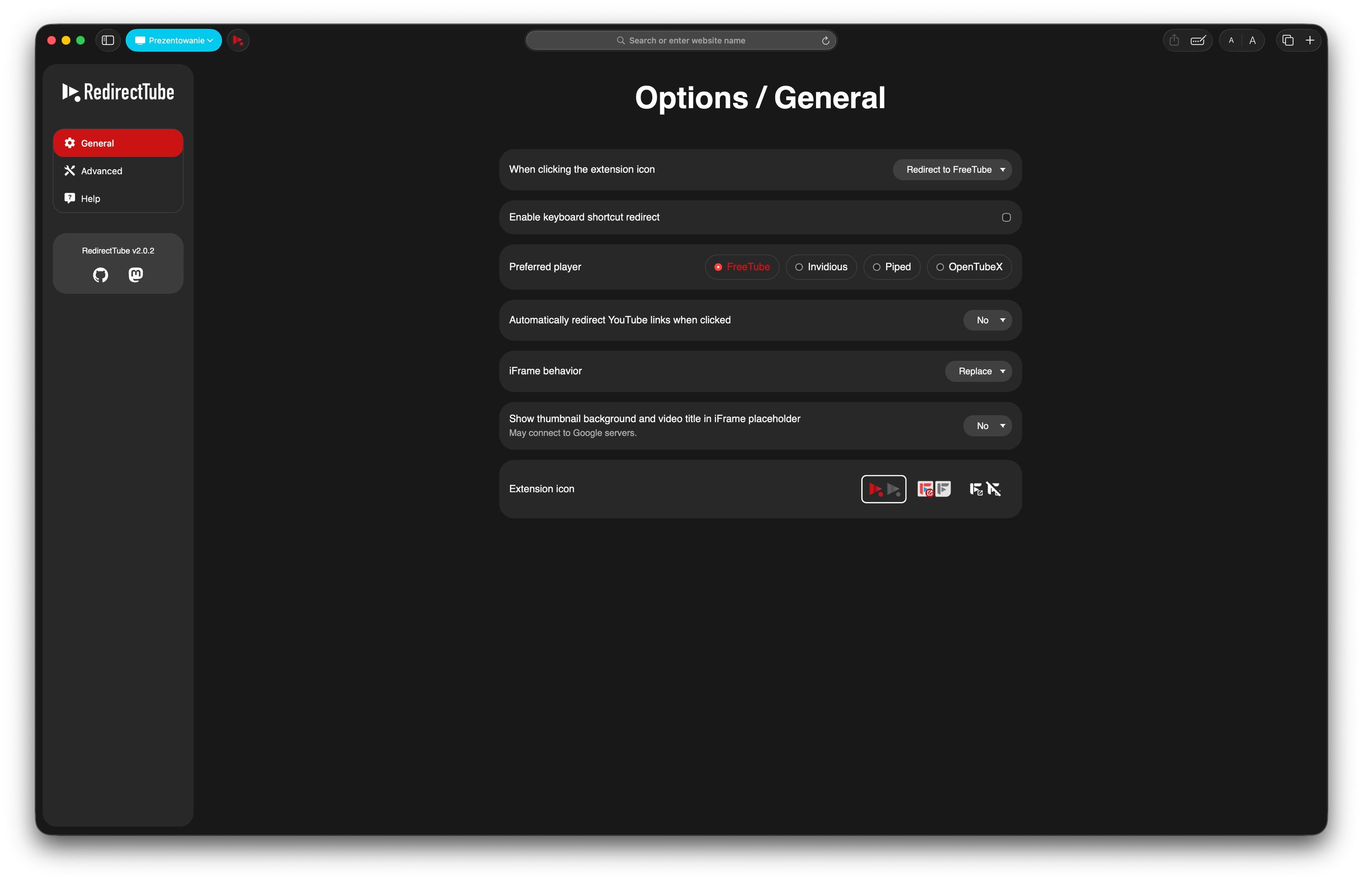Click the May connect to Google servers note
Screen dimensions: 1363x882
572,433
